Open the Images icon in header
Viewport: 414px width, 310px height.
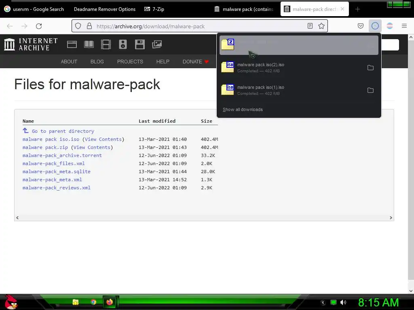click(157, 44)
